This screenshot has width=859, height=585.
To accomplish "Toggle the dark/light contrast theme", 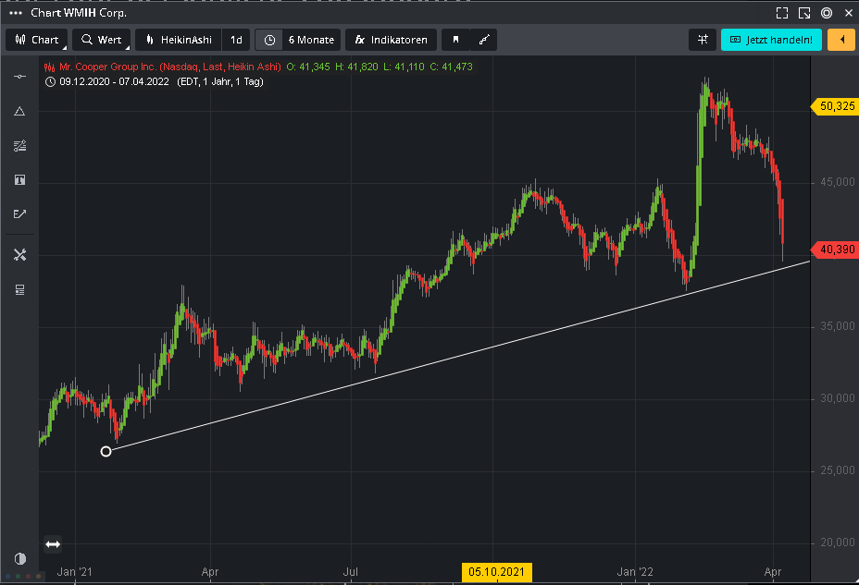I will pyautogui.click(x=19, y=559).
